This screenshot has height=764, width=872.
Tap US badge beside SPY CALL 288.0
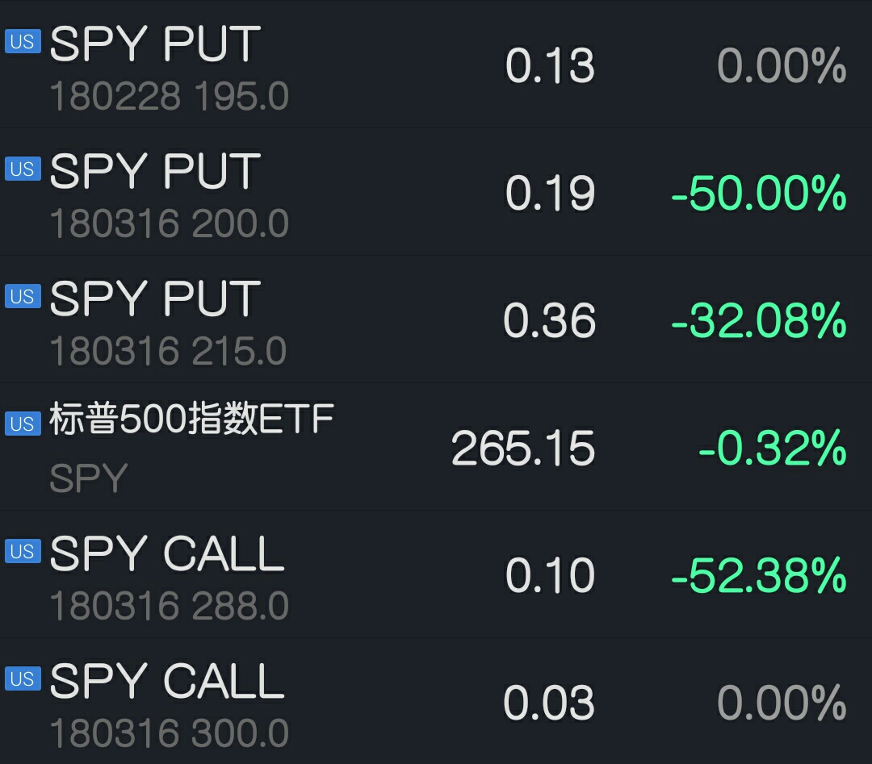(23, 551)
